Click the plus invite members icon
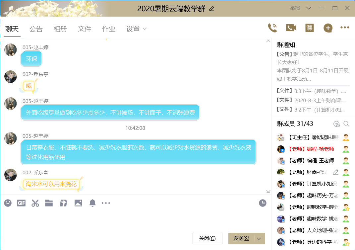The width and height of the screenshot is (355, 250). click(x=328, y=28)
